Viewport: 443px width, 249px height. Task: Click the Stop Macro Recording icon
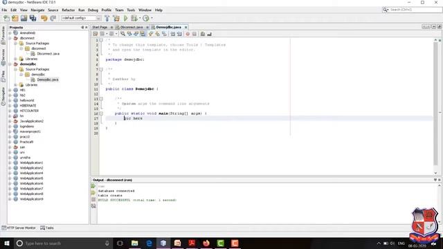[195, 34]
